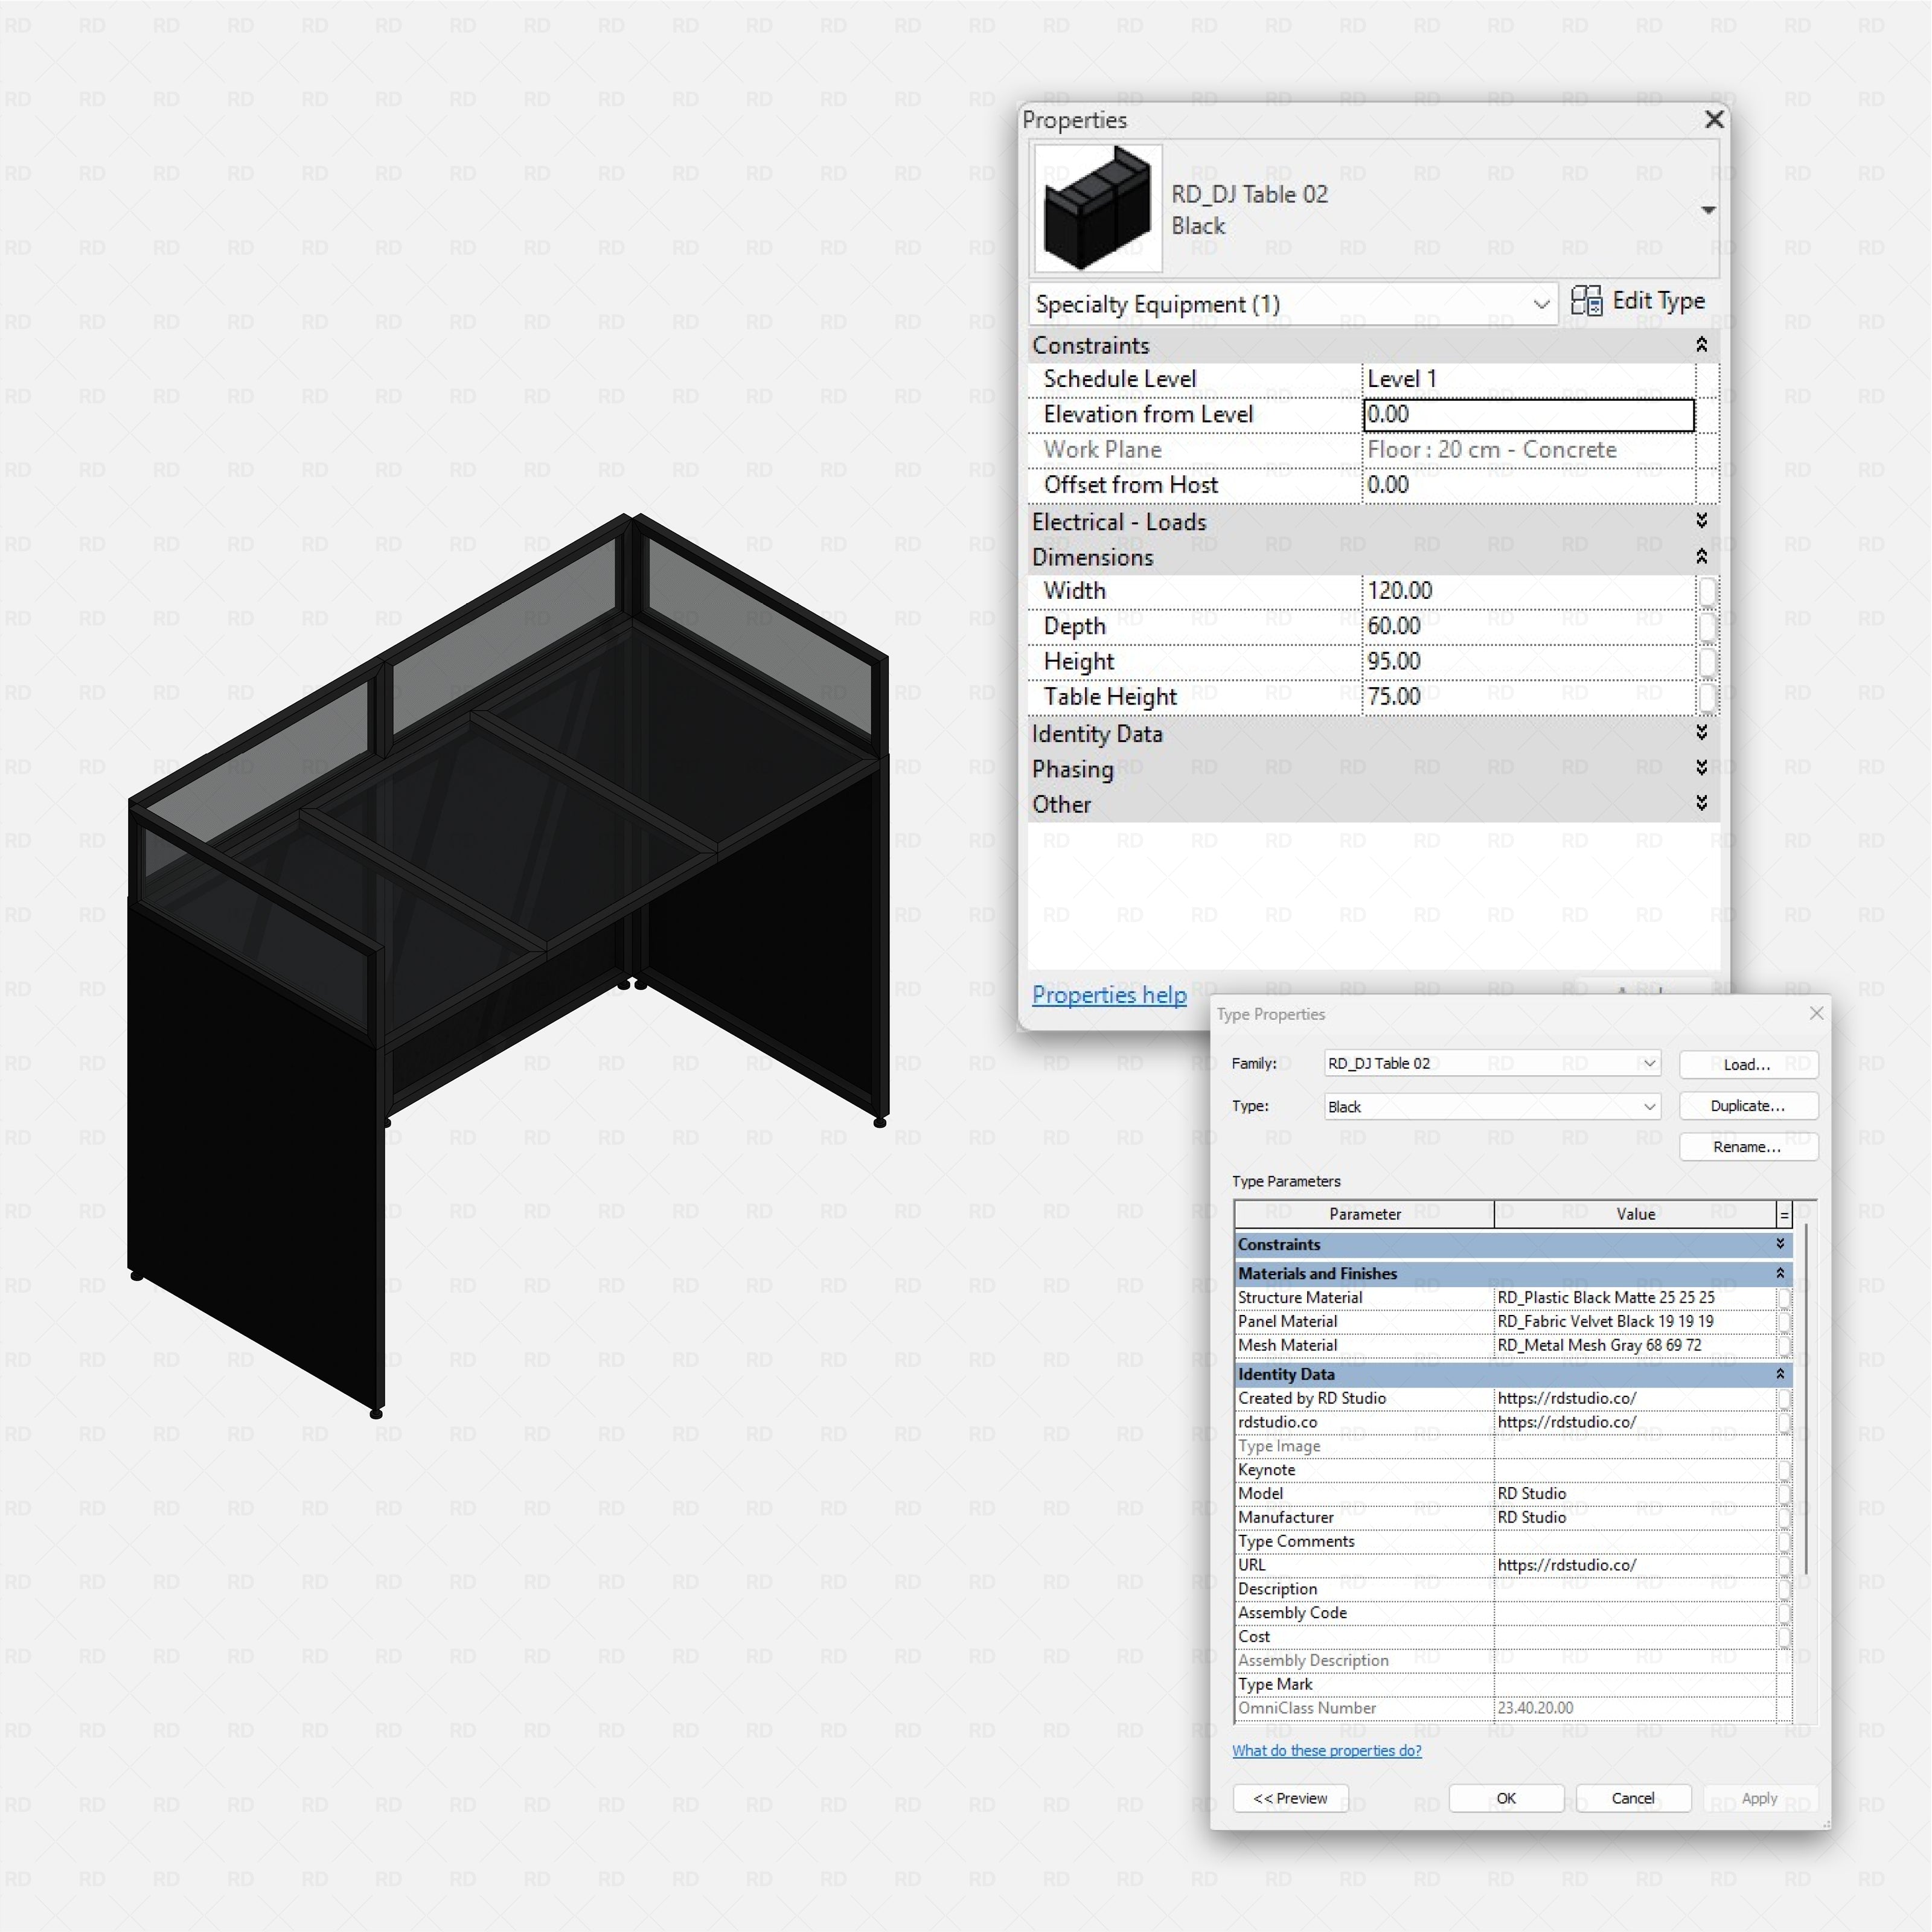Click the URL row value cell
Screen dimensions: 1932x1932
(1635, 1565)
